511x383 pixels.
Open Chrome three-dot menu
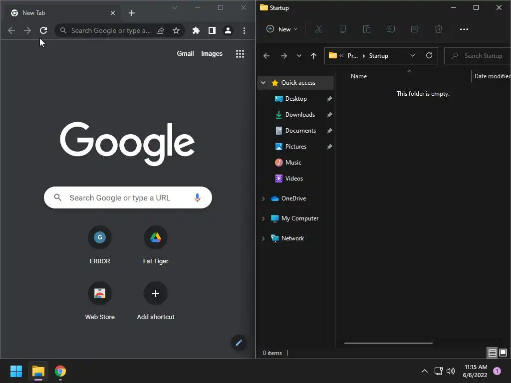pos(244,30)
